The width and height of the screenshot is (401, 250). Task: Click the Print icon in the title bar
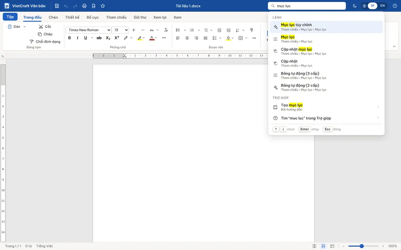point(84,6)
